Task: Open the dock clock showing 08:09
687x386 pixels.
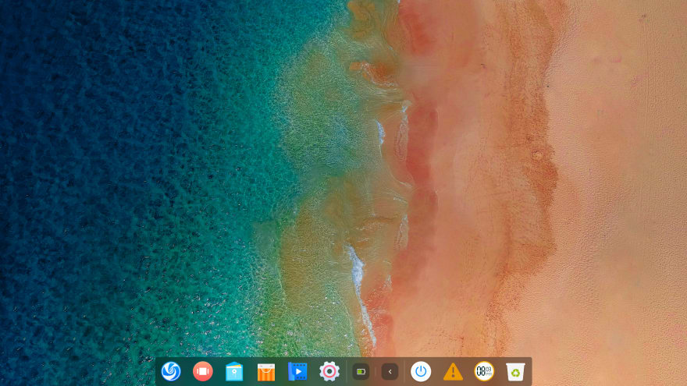Action: click(484, 371)
